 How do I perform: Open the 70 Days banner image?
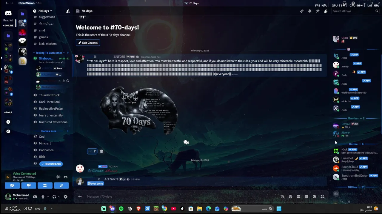pos(138,111)
